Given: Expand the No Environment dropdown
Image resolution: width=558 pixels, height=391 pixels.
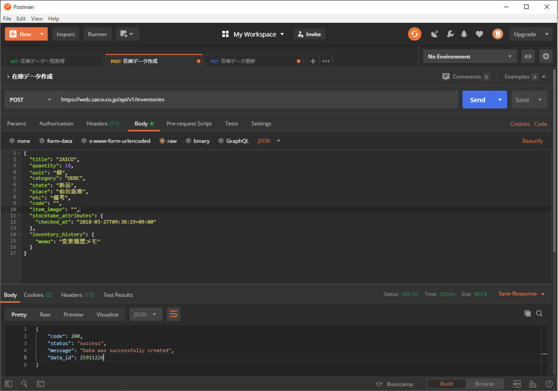Looking at the screenshot, I should pyautogui.click(x=470, y=56).
